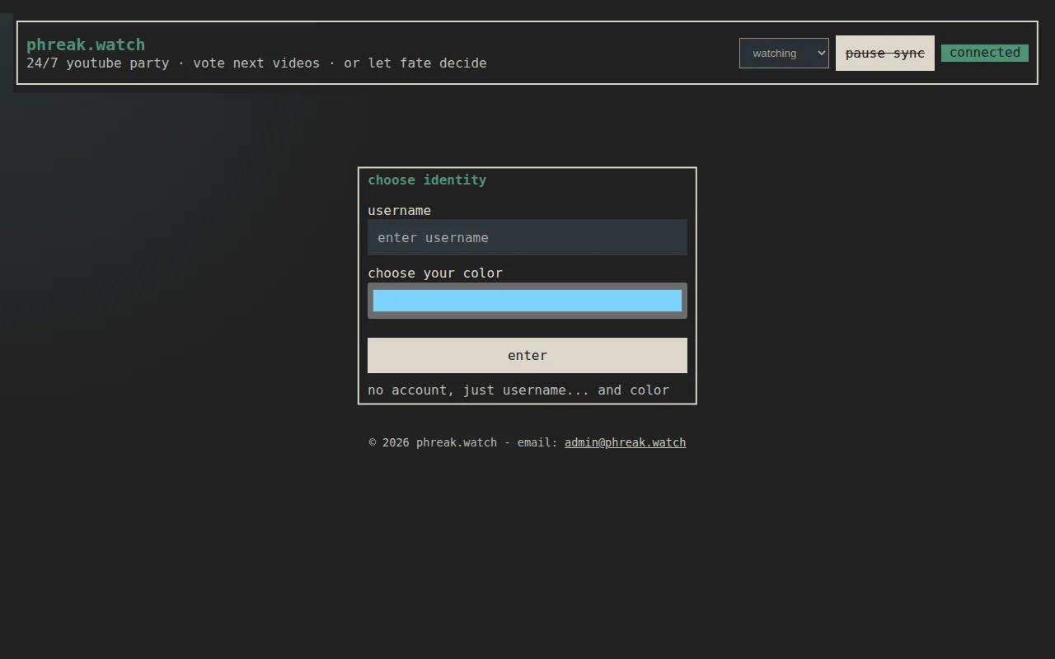
Task: Click the '24/7 youtube party' tagline text
Action: (x=97, y=63)
